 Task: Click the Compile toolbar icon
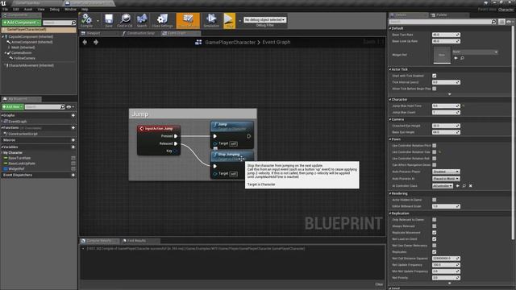86,20
